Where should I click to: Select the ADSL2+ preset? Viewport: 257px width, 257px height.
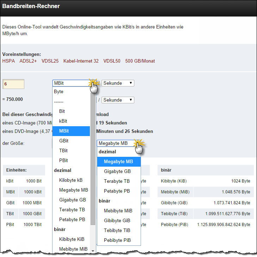coord(28,61)
